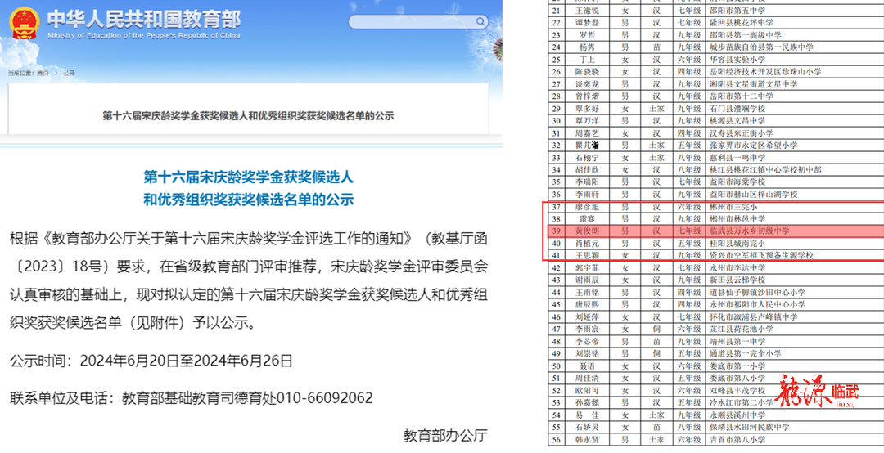Click school cell 华容县实验小学

737,60
